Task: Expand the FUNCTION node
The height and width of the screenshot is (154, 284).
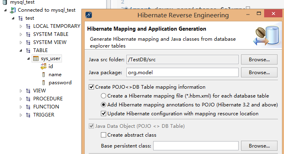Action: point(21,107)
